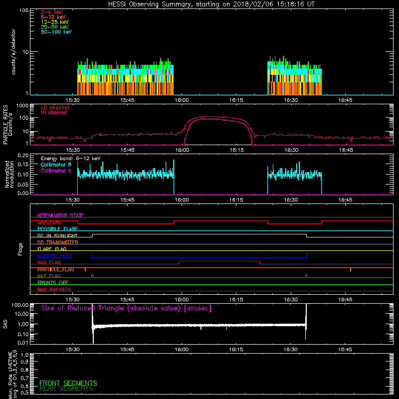Click the 16:15 tick under the particle rates panel
Viewport: 399px width, 399px height.
(236, 150)
